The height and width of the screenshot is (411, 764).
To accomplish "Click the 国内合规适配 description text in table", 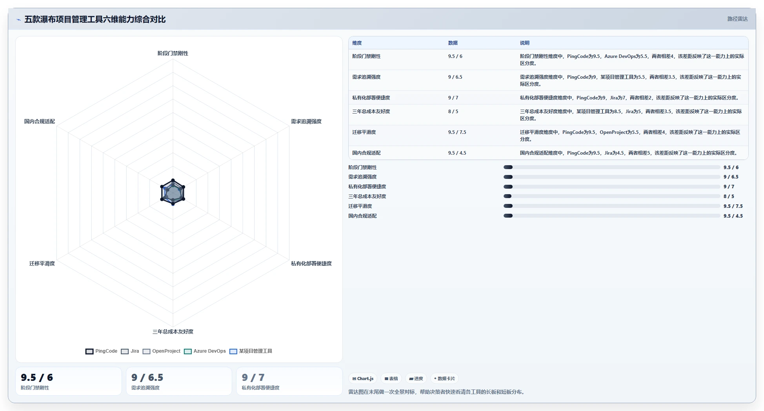I will (630, 153).
